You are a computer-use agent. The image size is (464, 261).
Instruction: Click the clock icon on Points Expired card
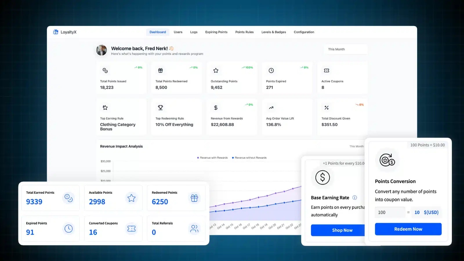pos(271,70)
